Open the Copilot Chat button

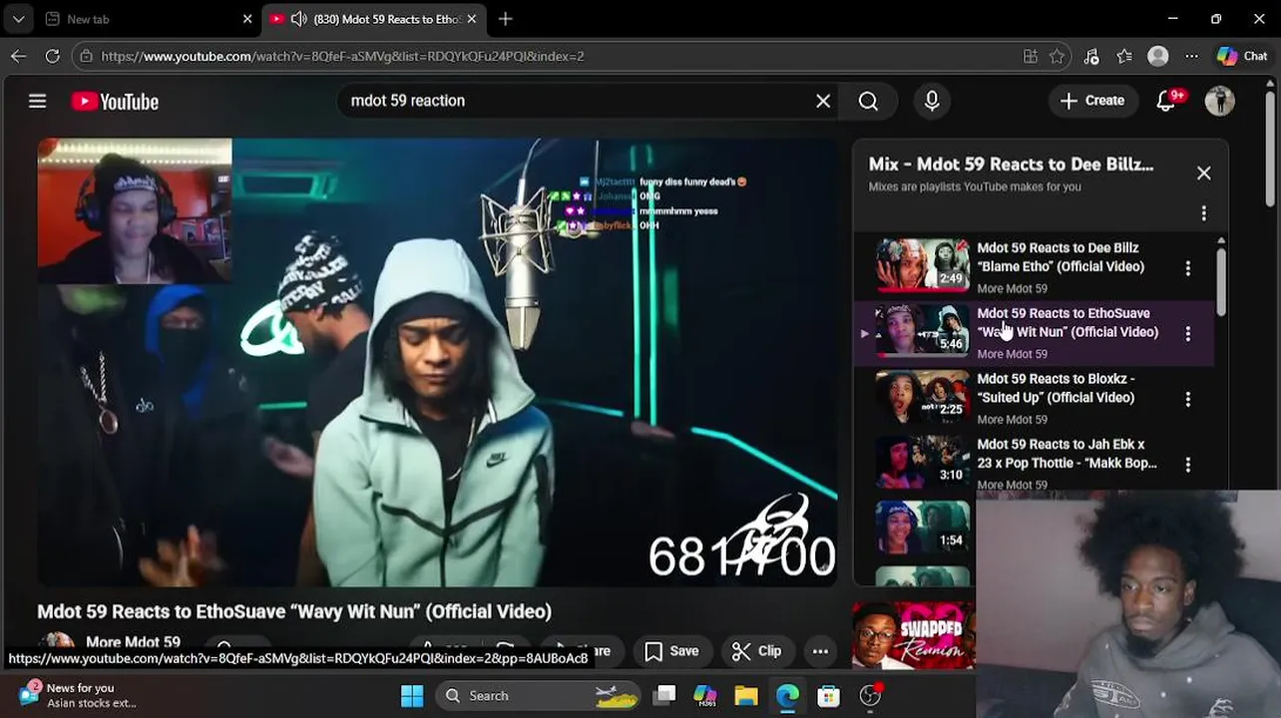click(x=1242, y=56)
